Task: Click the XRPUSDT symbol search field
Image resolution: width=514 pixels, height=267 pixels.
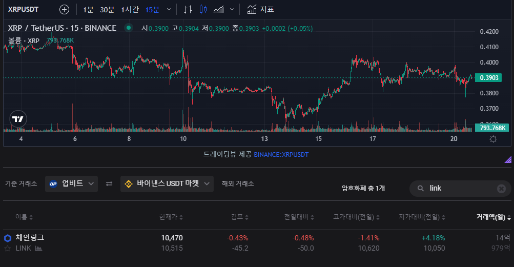Action: 23,10
